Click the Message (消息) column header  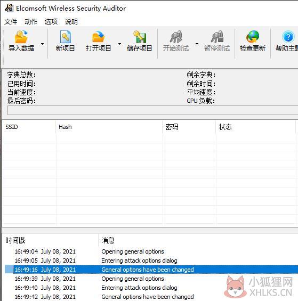[198, 240]
